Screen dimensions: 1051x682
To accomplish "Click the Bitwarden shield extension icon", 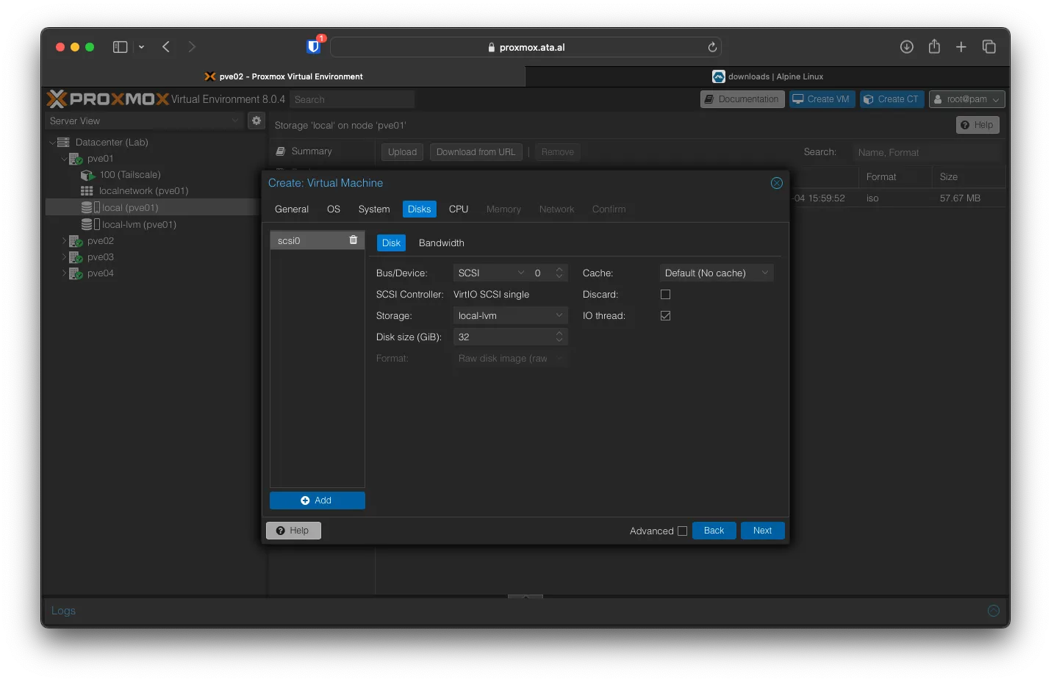I will tap(314, 46).
